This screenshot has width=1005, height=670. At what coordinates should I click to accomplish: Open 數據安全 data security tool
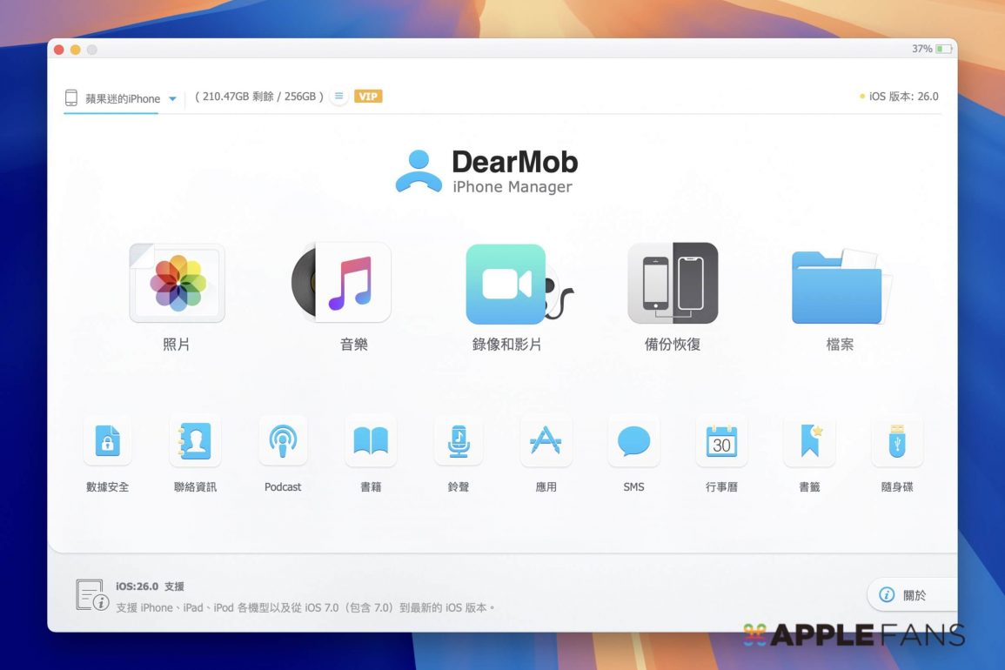pos(108,442)
